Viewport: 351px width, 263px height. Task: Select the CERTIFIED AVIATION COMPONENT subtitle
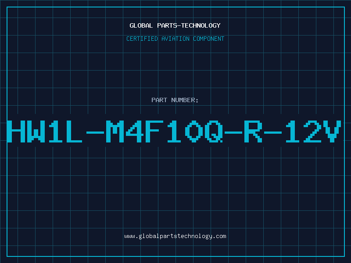coord(175,39)
